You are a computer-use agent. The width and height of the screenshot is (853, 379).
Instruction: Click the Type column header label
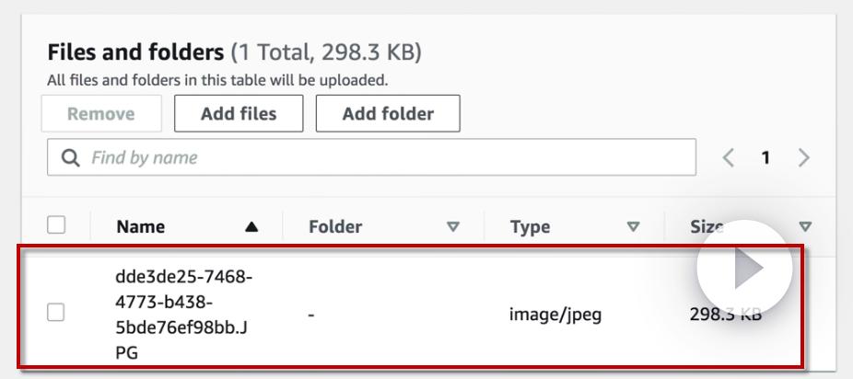[x=531, y=227]
